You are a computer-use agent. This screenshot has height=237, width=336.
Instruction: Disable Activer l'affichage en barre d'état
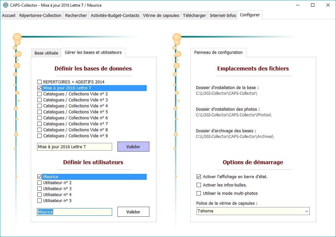(199, 177)
